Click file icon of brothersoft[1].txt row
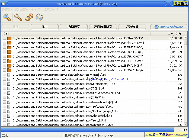Image resolution: width=189 pixels, height=138 pixels. tap(9, 84)
